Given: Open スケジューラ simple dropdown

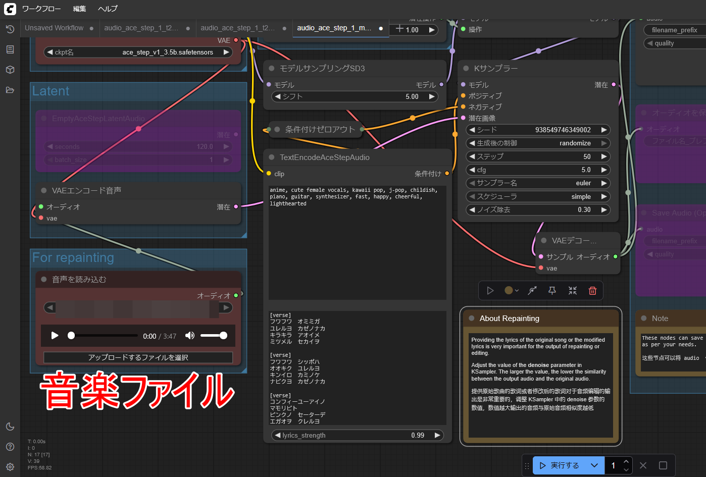Looking at the screenshot, I should pos(538,196).
